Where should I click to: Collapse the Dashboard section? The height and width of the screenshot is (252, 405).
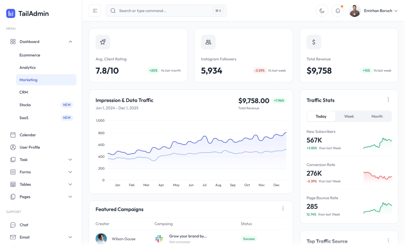(70, 41)
